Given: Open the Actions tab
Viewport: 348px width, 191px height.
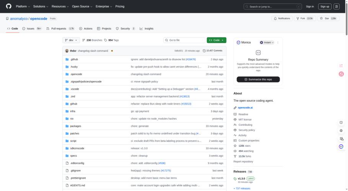Looking at the screenshot, I should pyautogui.click(x=86, y=29).
